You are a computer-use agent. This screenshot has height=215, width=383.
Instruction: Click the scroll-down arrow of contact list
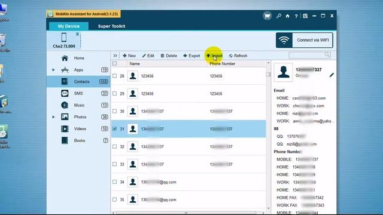(269, 208)
